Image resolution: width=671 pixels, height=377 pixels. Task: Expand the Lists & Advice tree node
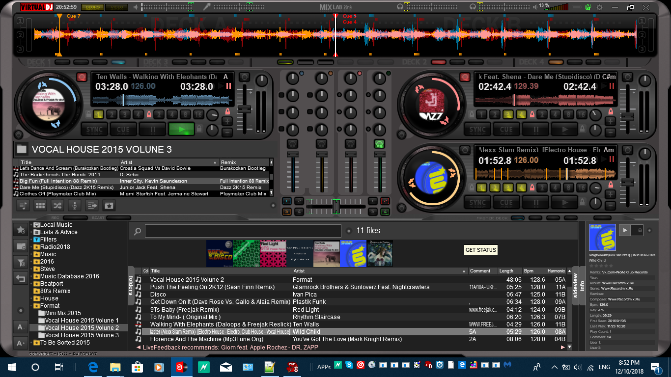pyautogui.click(x=31, y=232)
